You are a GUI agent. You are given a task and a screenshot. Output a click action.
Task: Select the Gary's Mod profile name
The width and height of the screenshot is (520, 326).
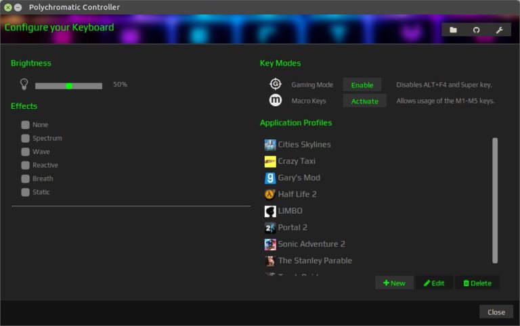pyautogui.click(x=299, y=178)
